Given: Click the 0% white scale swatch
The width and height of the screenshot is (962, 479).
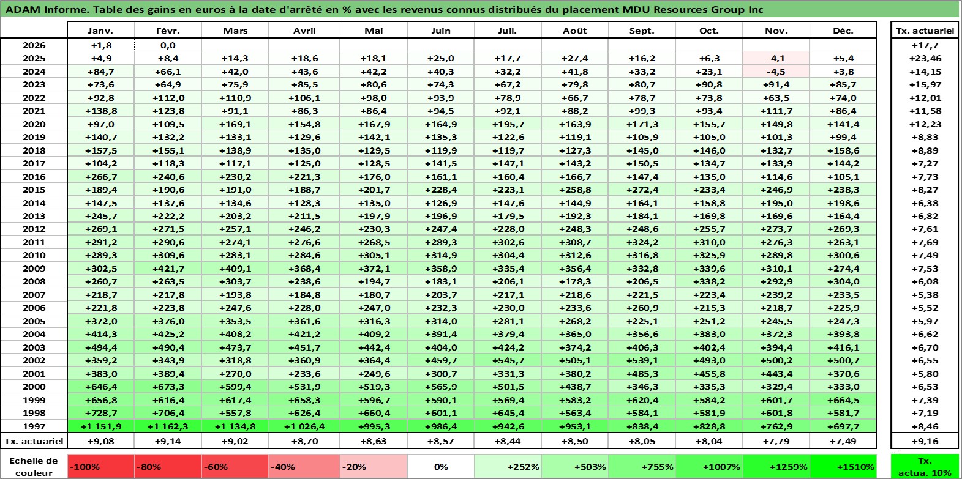Looking at the screenshot, I should pyautogui.click(x=441, y=466).
